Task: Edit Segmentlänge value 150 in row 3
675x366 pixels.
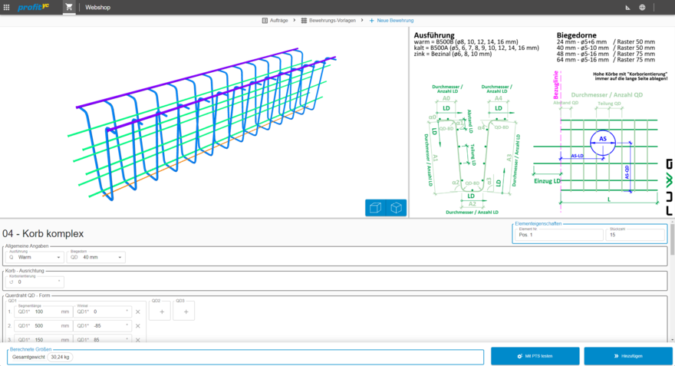Action: (43, 340)
